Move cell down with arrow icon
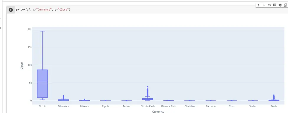Image resolution: width=288 pixels, height=113 pixels. pos(264,5)
